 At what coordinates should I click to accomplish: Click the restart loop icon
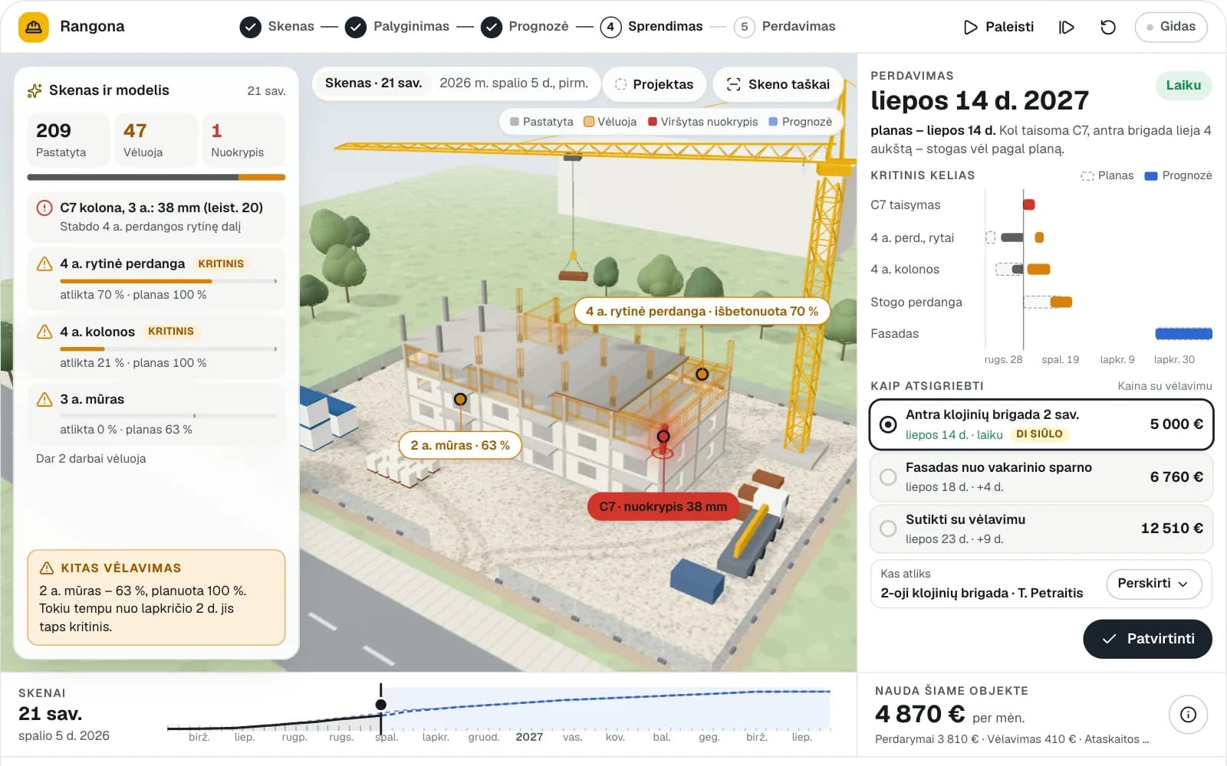(x=1108, y=28)
